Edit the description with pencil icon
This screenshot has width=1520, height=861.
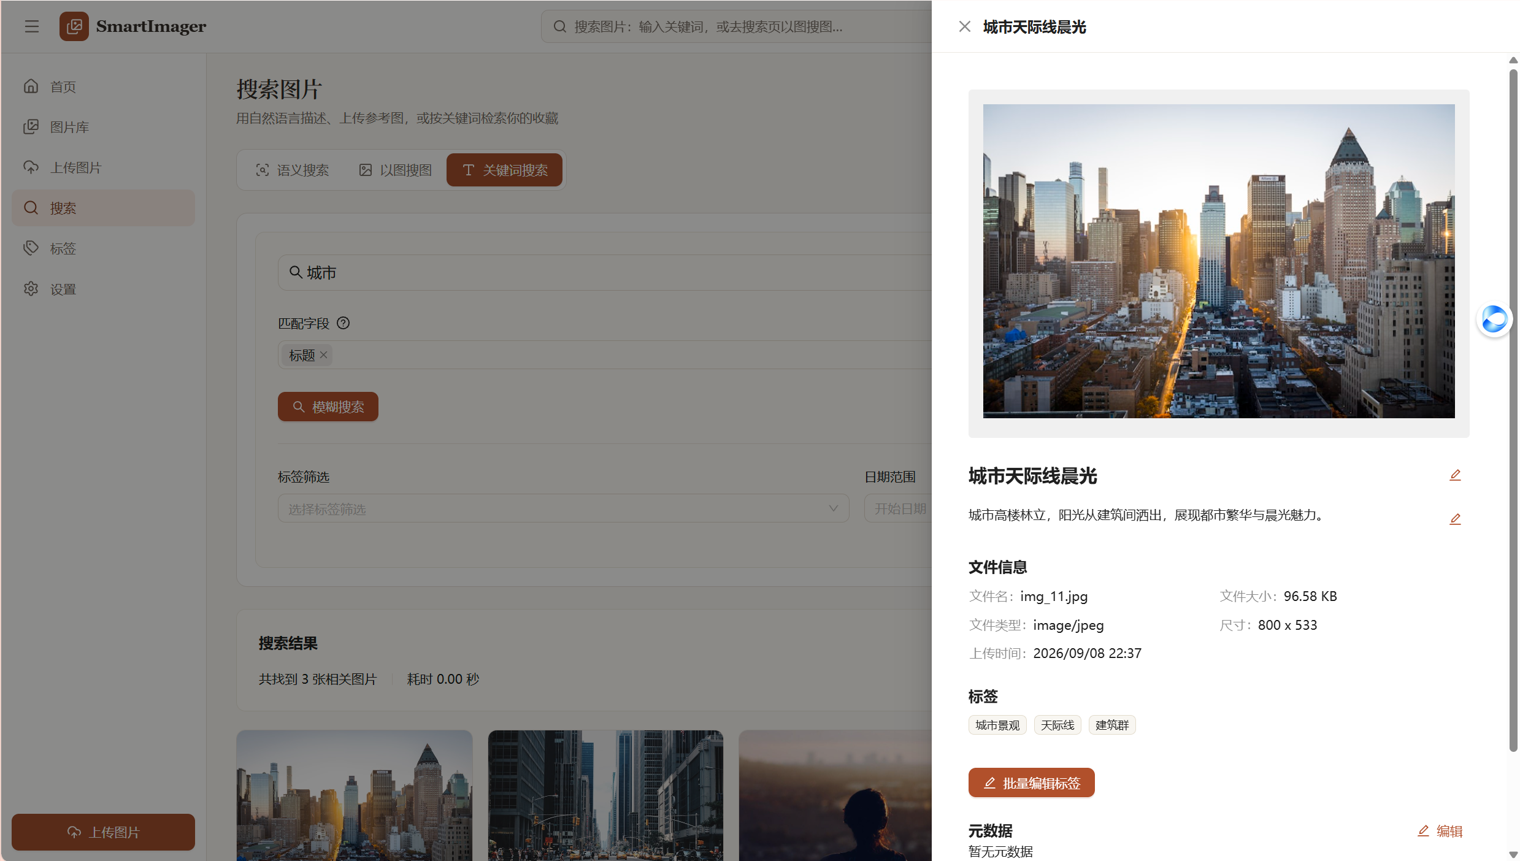[x=1455, y=519]
